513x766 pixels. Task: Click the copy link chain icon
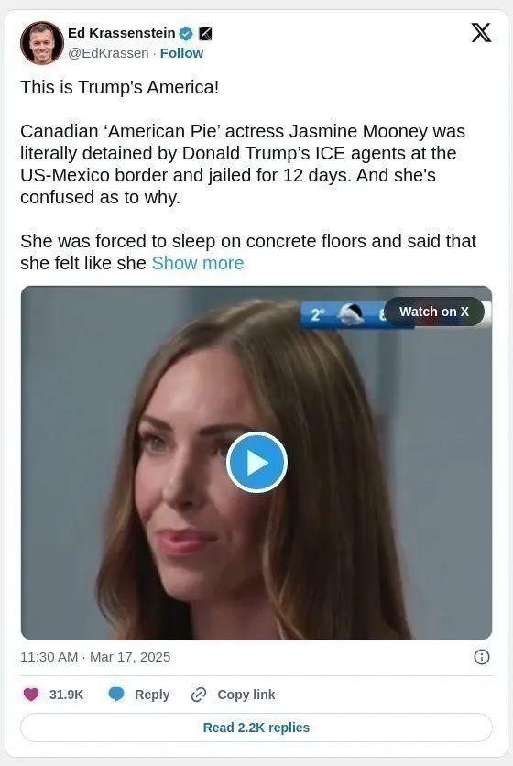coord(199,695)
